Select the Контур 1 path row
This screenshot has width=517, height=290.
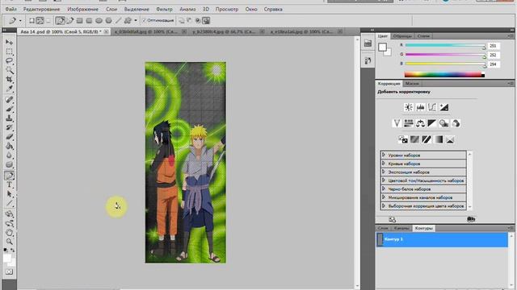[x=442, y=239]
